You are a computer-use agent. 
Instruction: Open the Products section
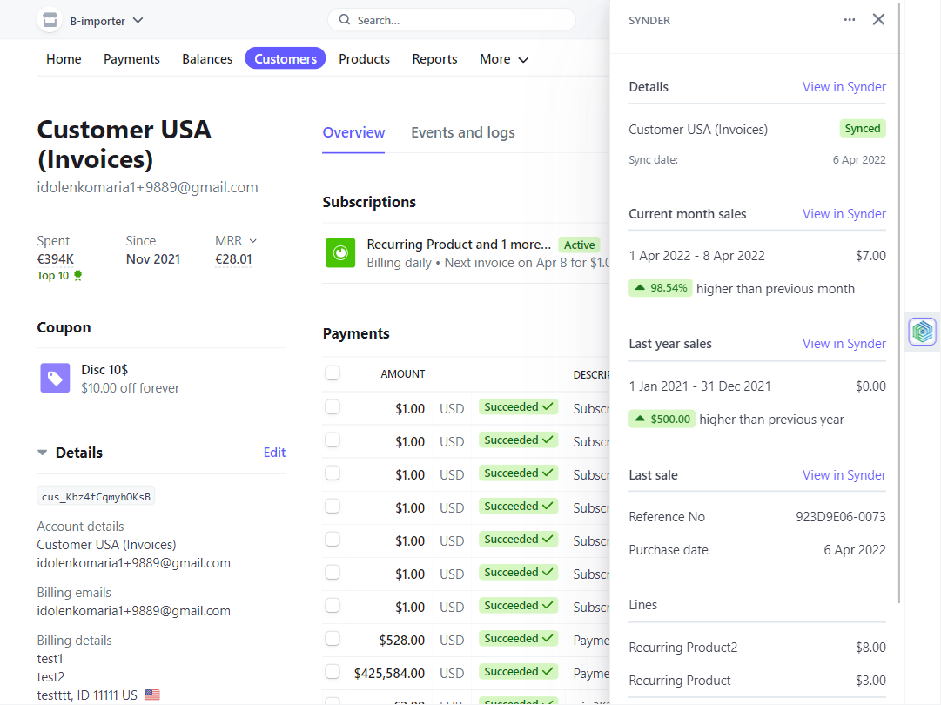pos(364,59)
